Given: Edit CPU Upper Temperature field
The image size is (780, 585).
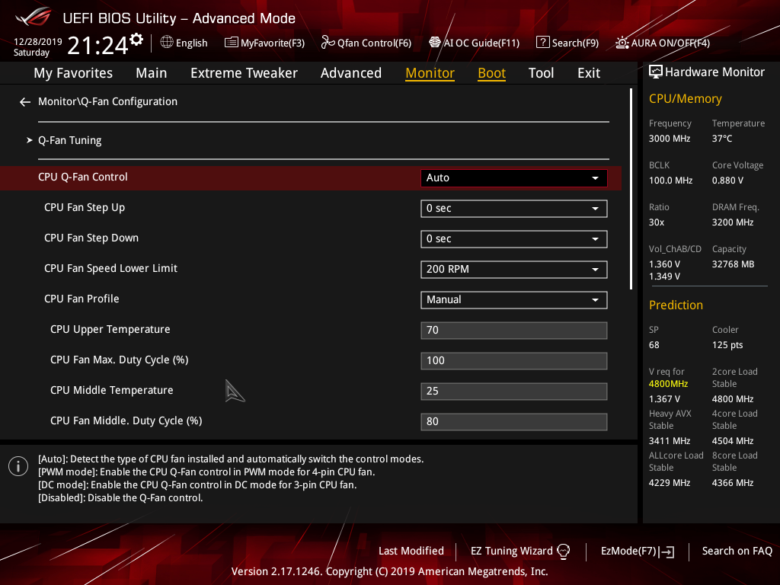Looking at the screenshot, I should pos(513,331).
